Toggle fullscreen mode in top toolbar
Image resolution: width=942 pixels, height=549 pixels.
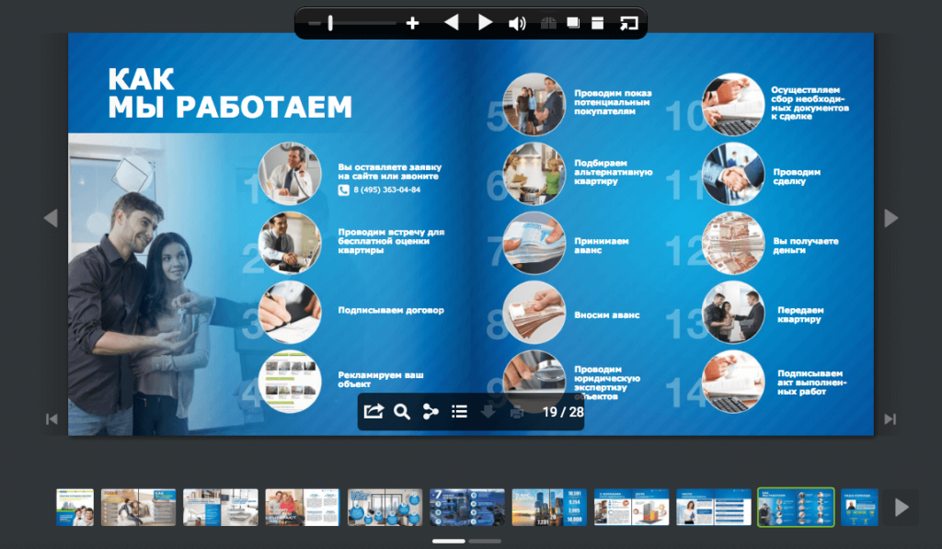click(x=628, y=23)
